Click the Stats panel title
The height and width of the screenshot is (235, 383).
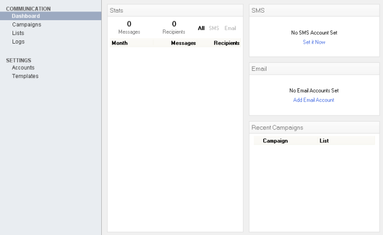tap(116, 10)
